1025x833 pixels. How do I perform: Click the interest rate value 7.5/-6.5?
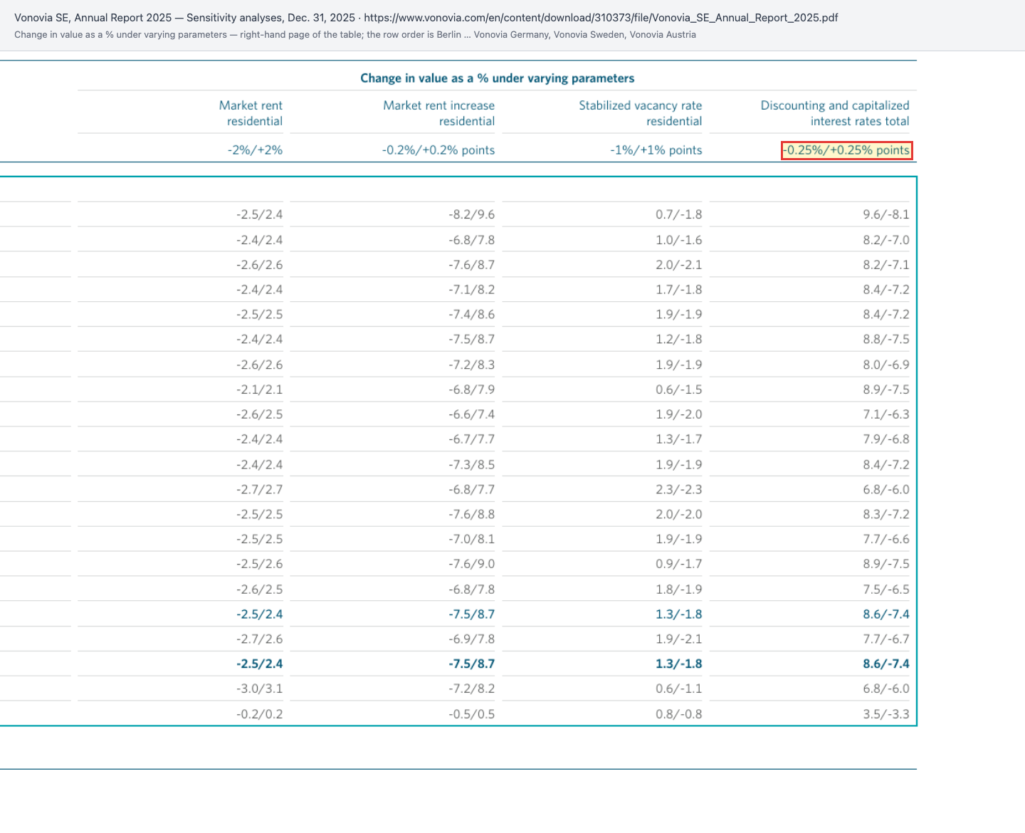tap(886, 590)
